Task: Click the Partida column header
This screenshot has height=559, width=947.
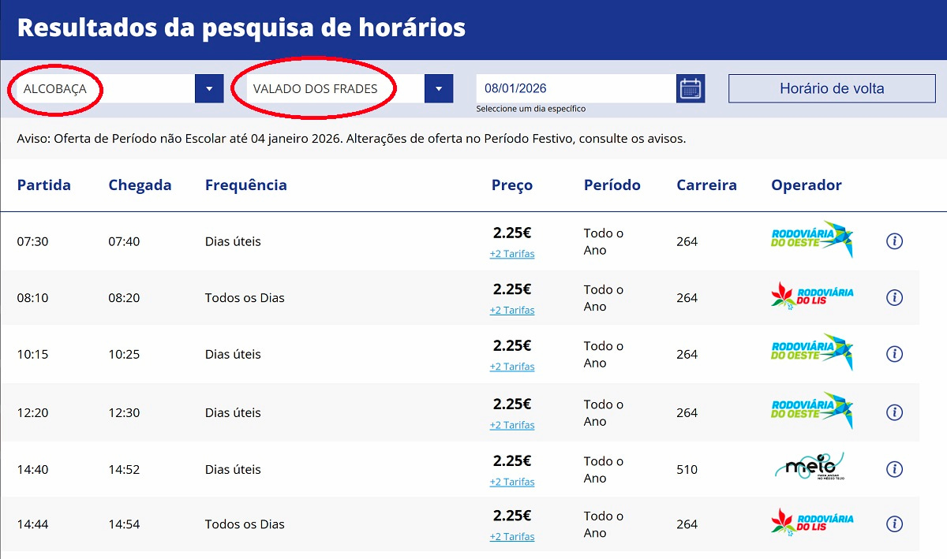Action: [x=44, y=185]
